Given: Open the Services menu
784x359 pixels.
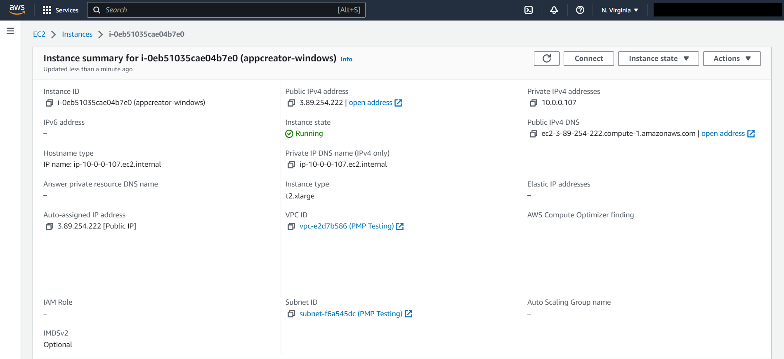Looking at the screenshot, I should 61,10.
